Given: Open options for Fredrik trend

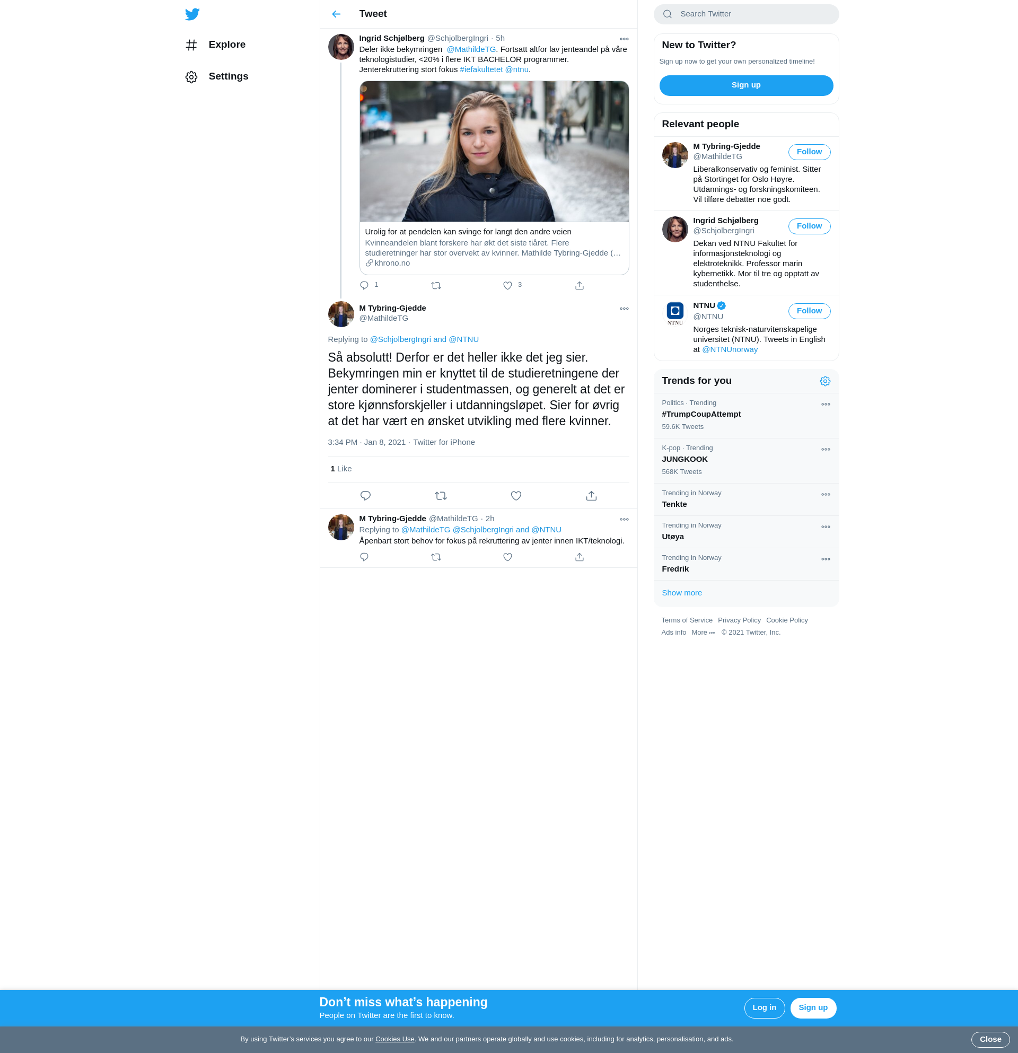Looking at the screenshot, I should pos(825,559).
